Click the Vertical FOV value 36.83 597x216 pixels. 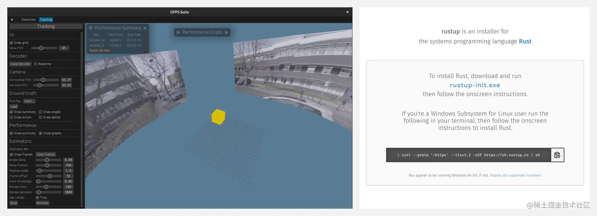(66, 85)
